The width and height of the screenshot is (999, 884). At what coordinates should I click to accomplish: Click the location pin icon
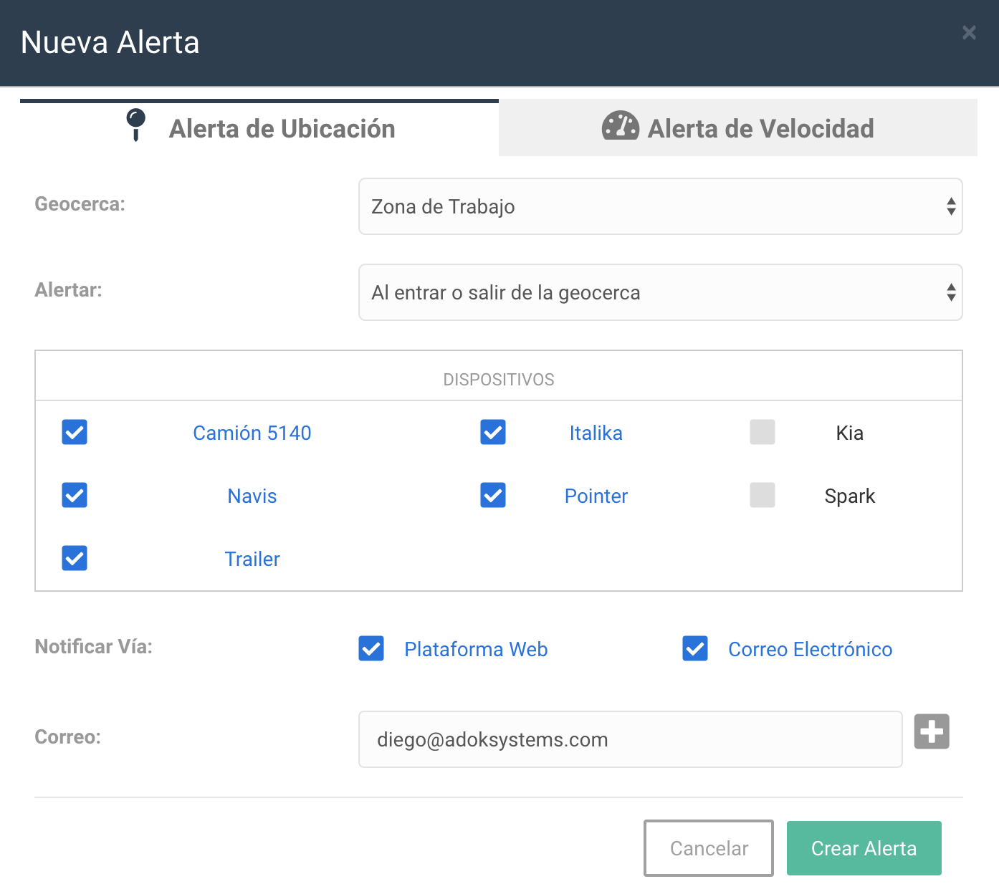coord(135,125)
